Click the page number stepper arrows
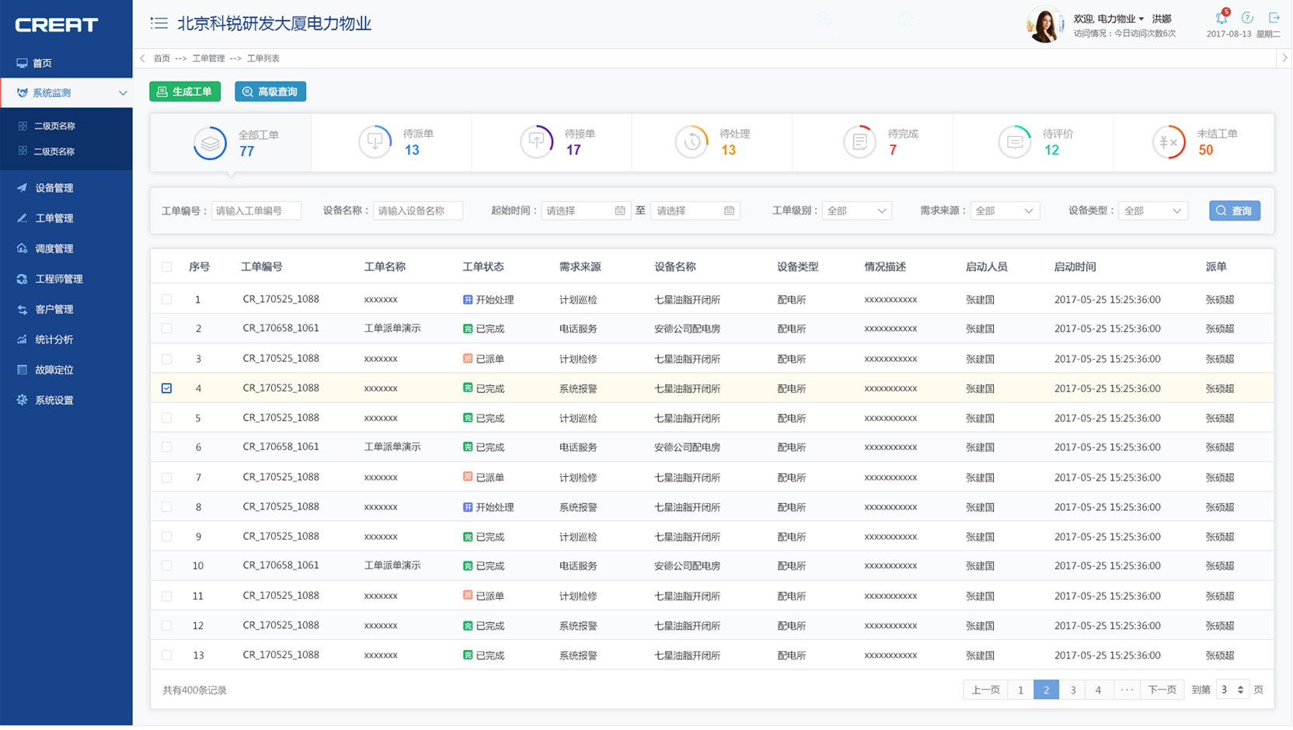 [x=1240, y=690]
